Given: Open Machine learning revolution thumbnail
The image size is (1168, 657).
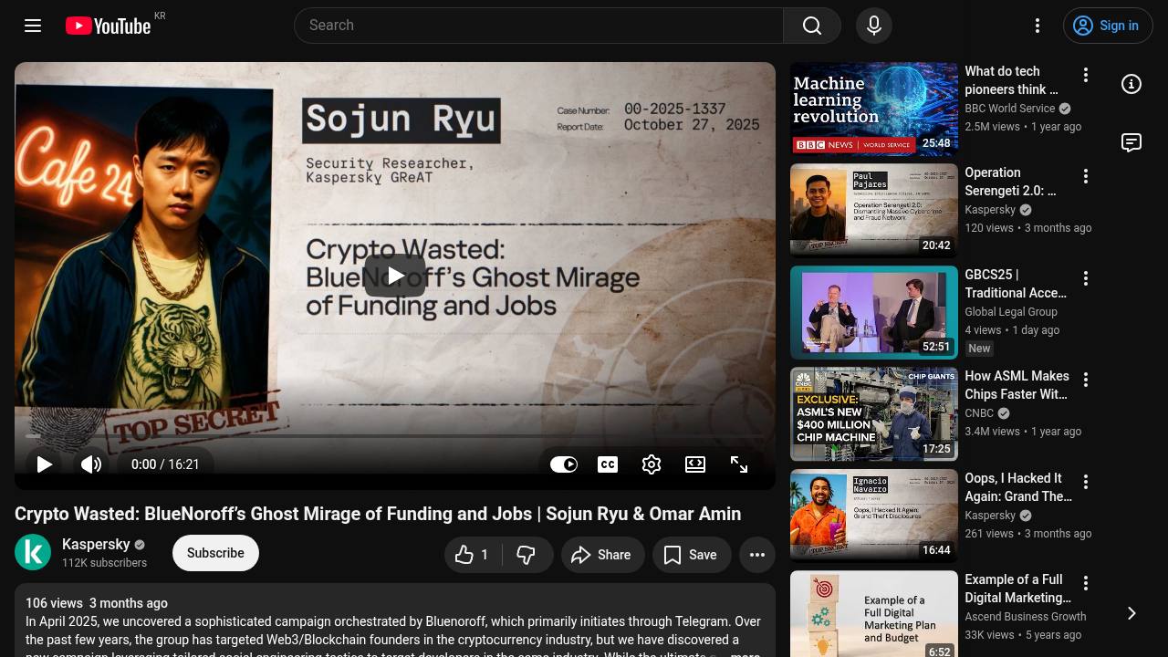Looking at the screenshot, I should point(874,109).
